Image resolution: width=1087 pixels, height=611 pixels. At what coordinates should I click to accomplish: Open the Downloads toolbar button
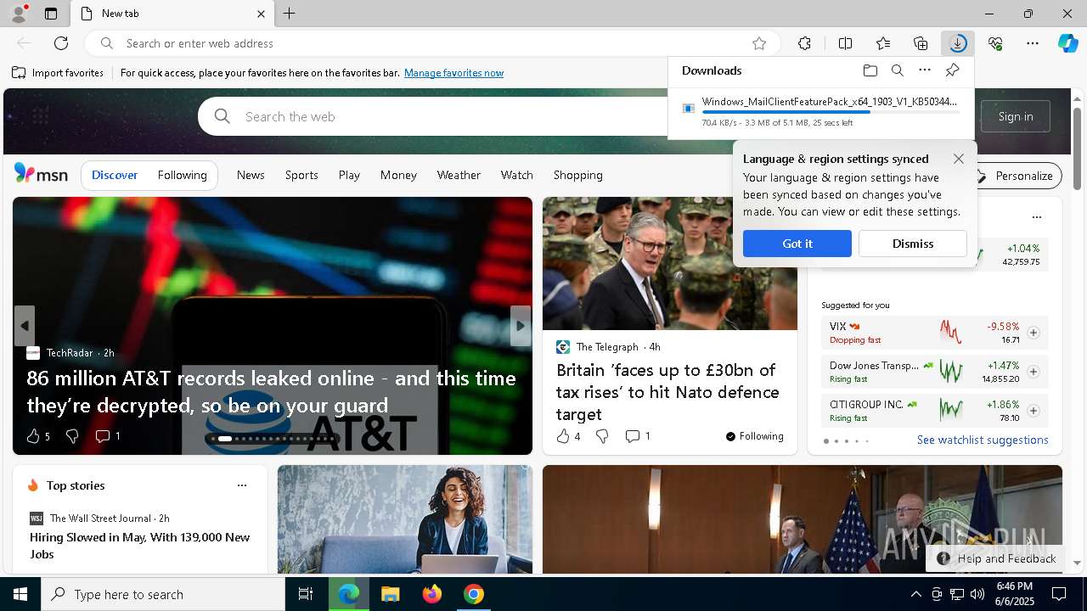[958, 43]
